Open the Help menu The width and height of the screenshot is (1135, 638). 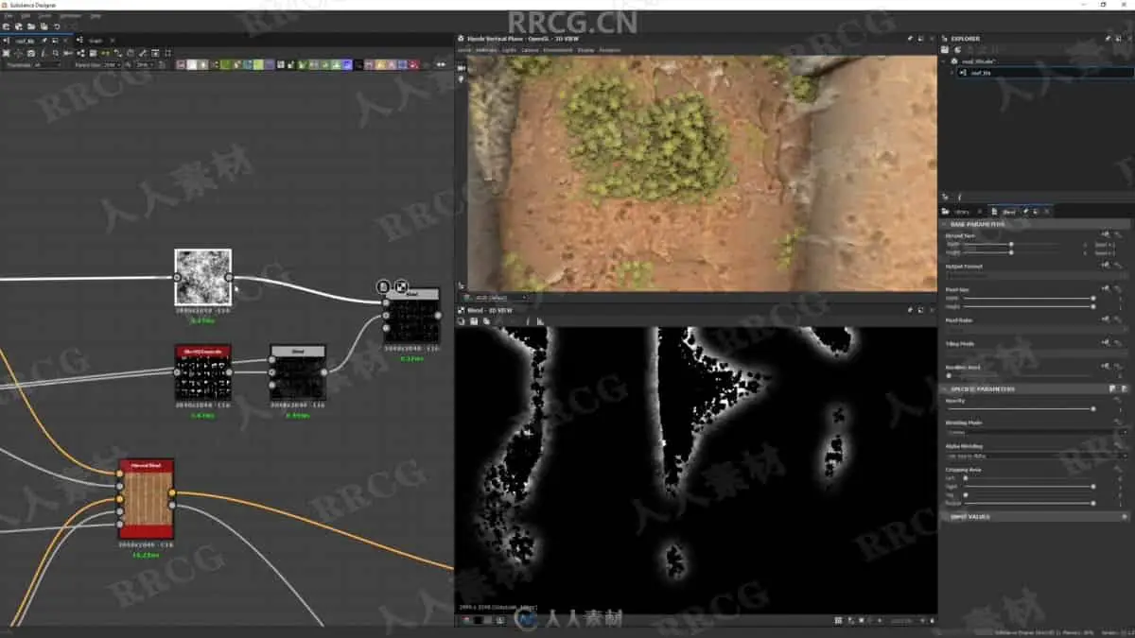tap(96, 16)
